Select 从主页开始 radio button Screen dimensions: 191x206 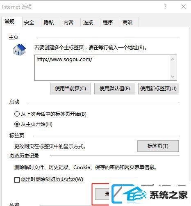pyautogui.click(x=17, y=124)
